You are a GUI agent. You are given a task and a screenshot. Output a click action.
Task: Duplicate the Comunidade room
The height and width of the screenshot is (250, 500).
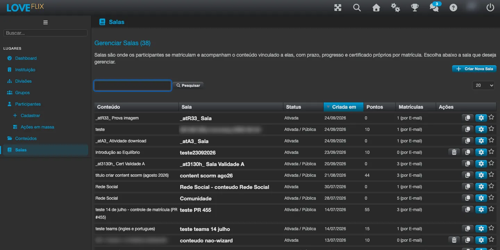(x=468, y=198)
